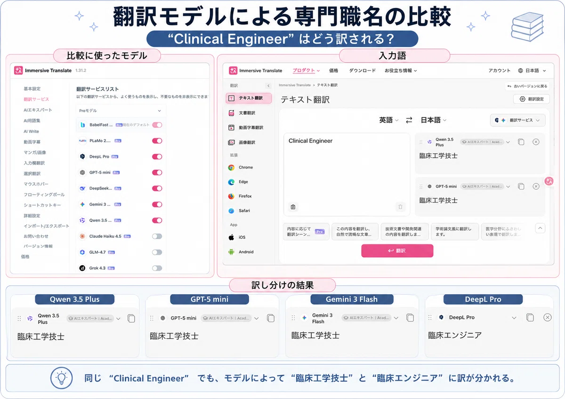Copy the DeepL Pro result card
This screenshot has width=565, height=399.
point(530,318)
